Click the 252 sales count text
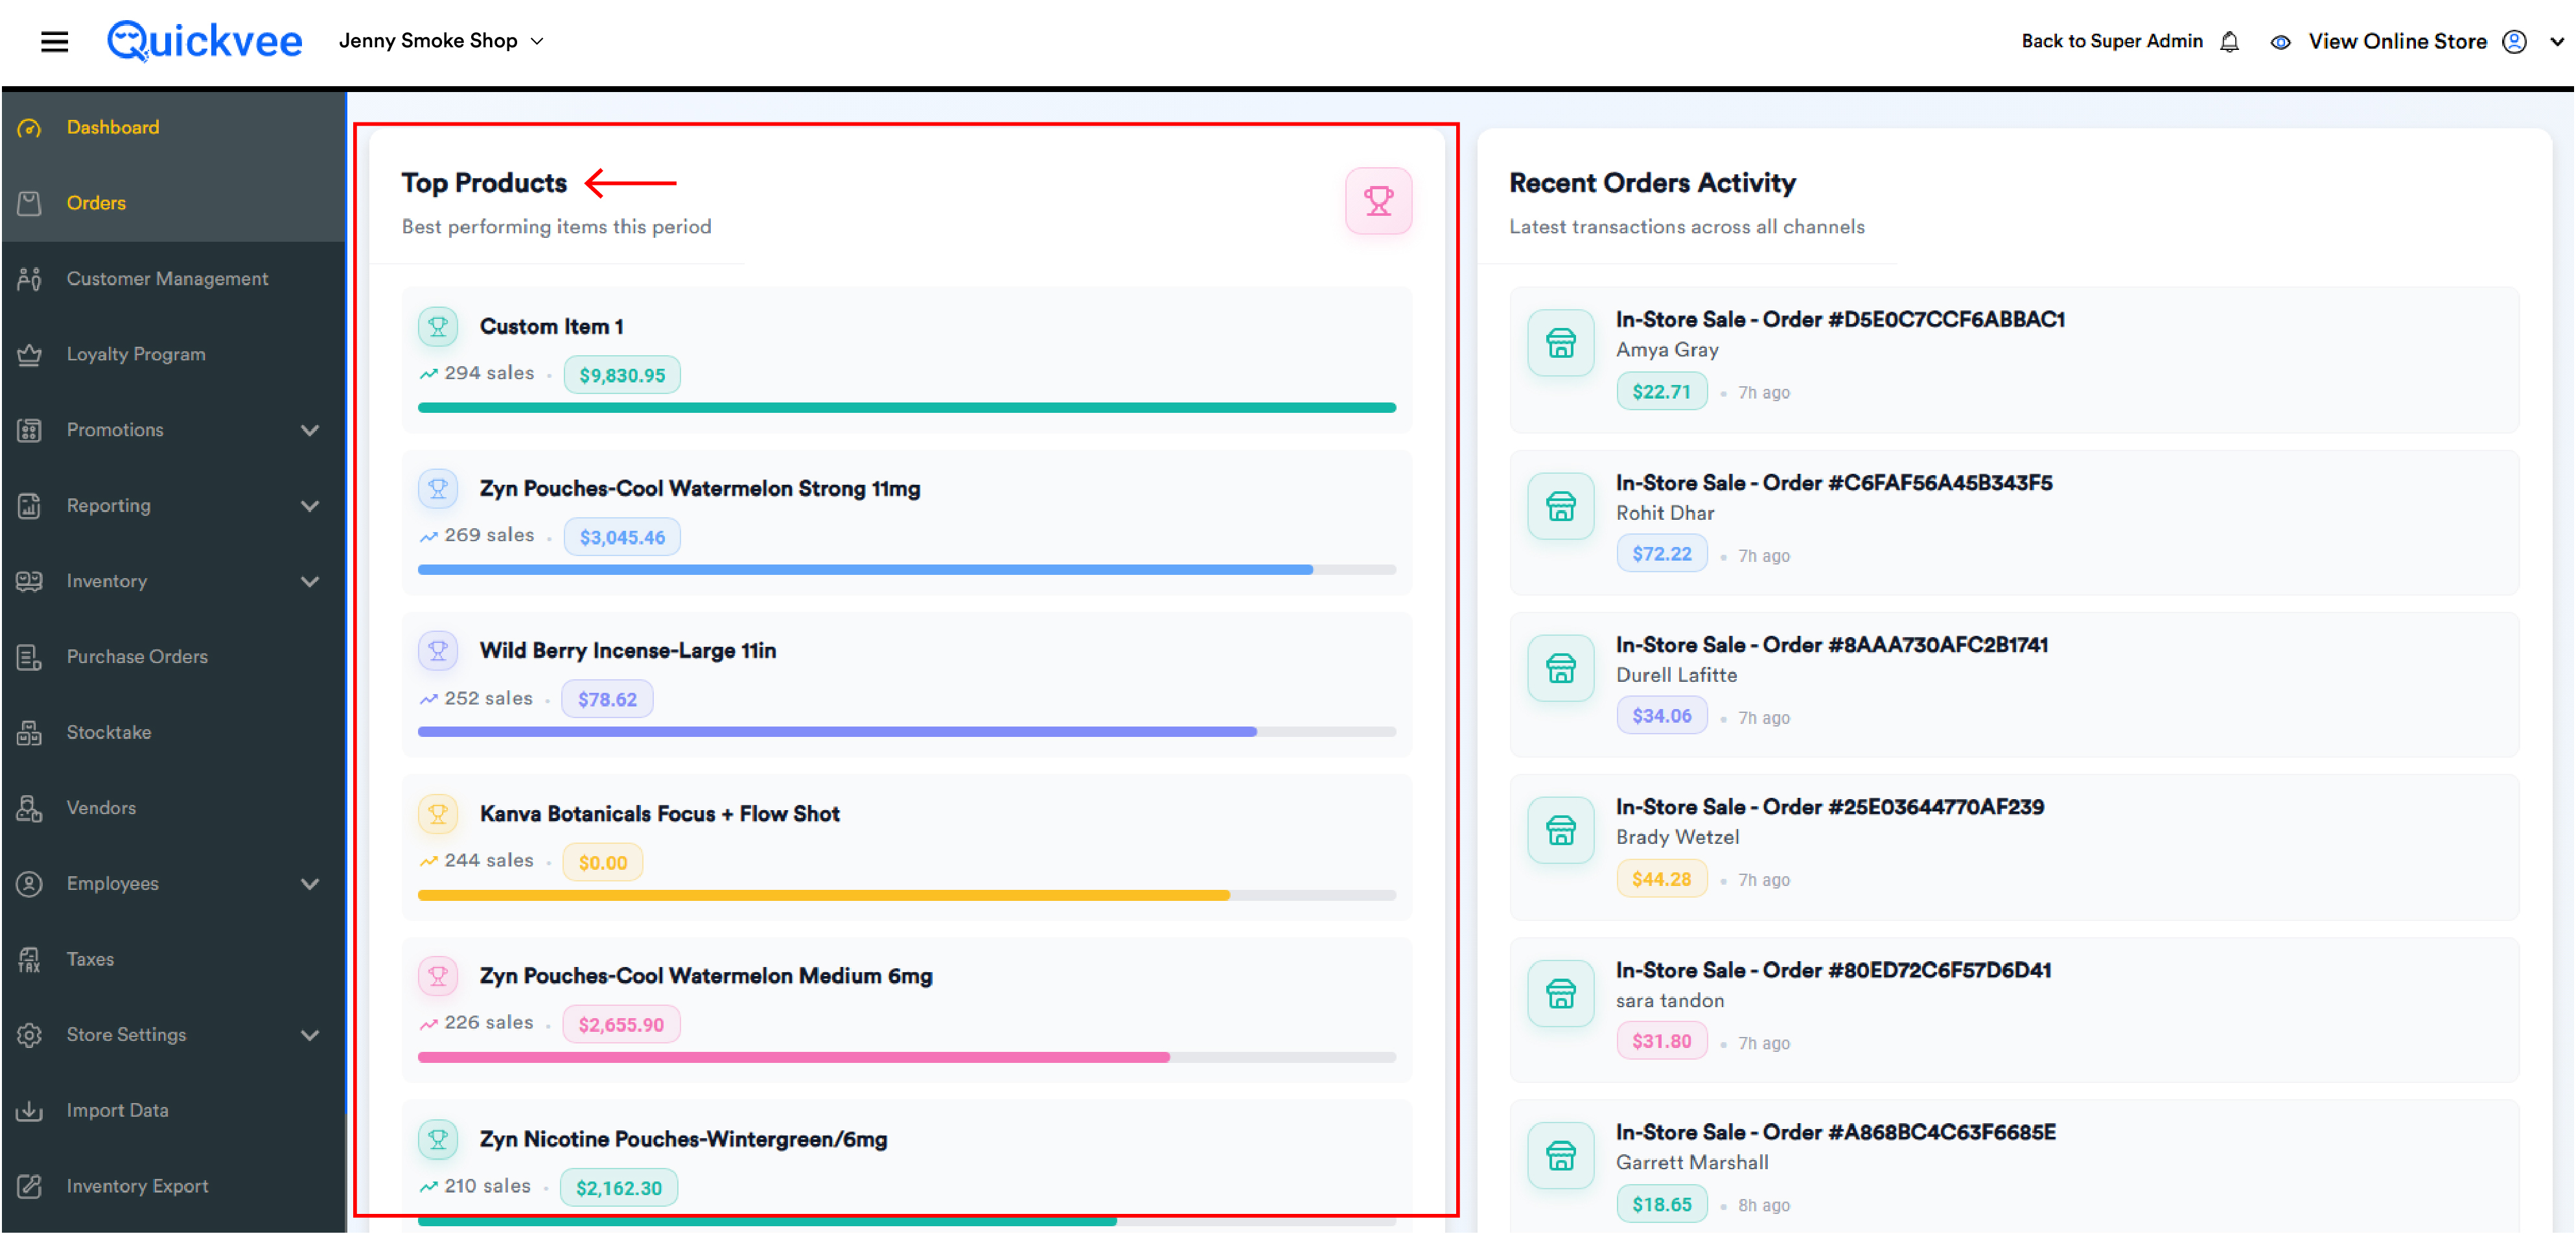This screenshot has width=2576, height=1234. pos(488,698)
